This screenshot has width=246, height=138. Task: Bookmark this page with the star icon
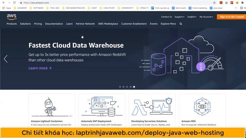pyautogui.click(x=214, y=3)
